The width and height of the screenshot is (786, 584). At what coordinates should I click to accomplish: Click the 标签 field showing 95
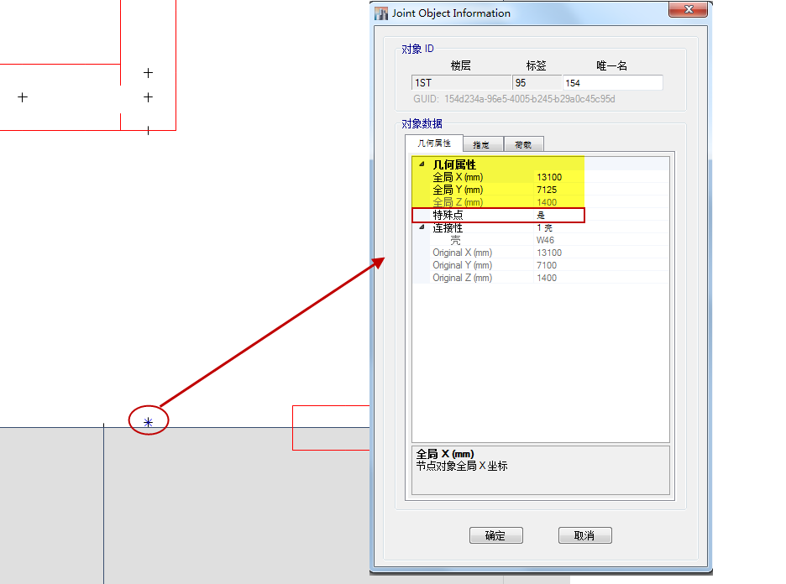click(537, 83)
